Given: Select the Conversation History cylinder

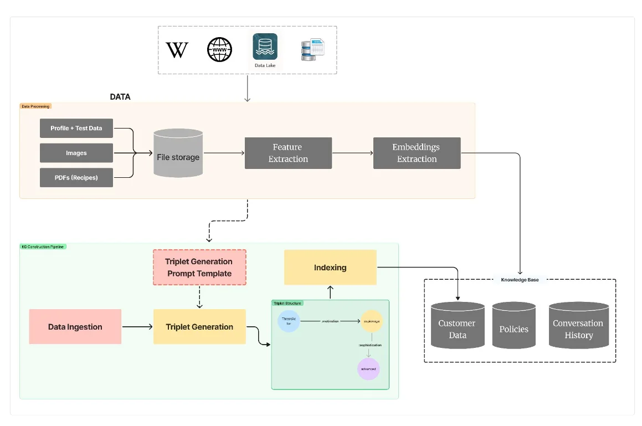Looking at the screenshot, I should pyautogui.click(x=578, y=325).
